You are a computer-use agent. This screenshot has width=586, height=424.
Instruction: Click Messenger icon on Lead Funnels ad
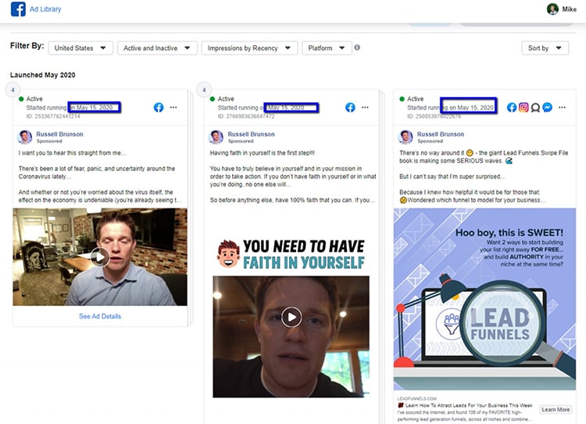click(548, 108)
